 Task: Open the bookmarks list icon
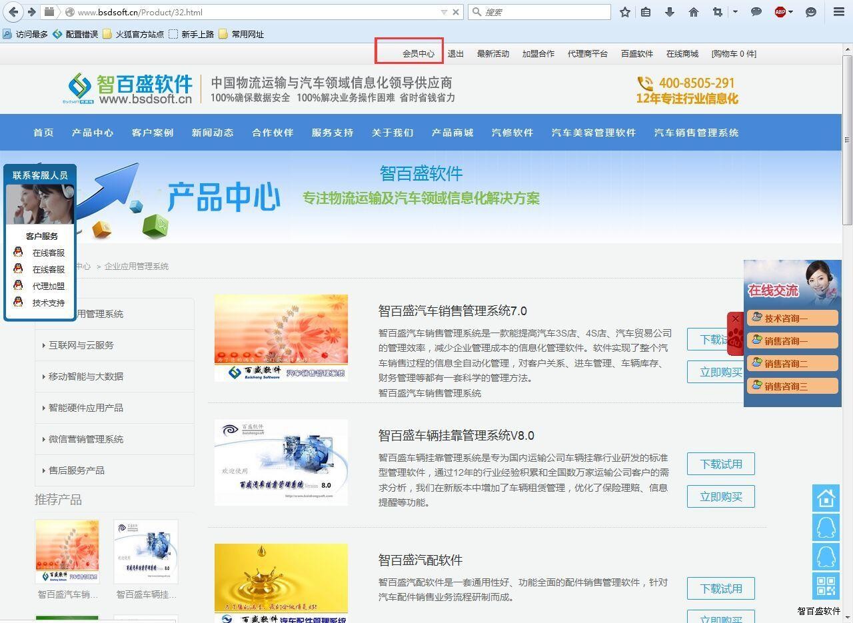[646, 12]
